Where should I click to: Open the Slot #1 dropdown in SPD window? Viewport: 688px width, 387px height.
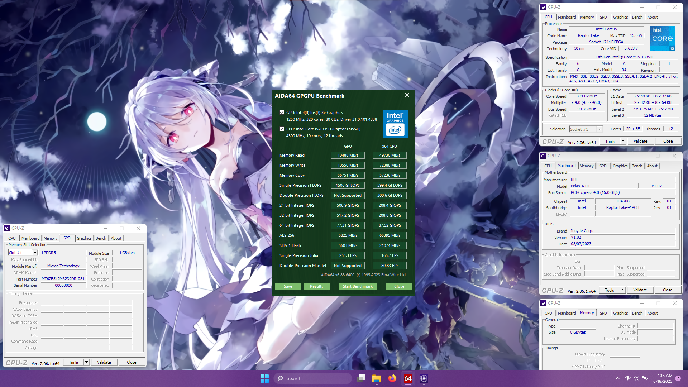[x=35, y=253]
